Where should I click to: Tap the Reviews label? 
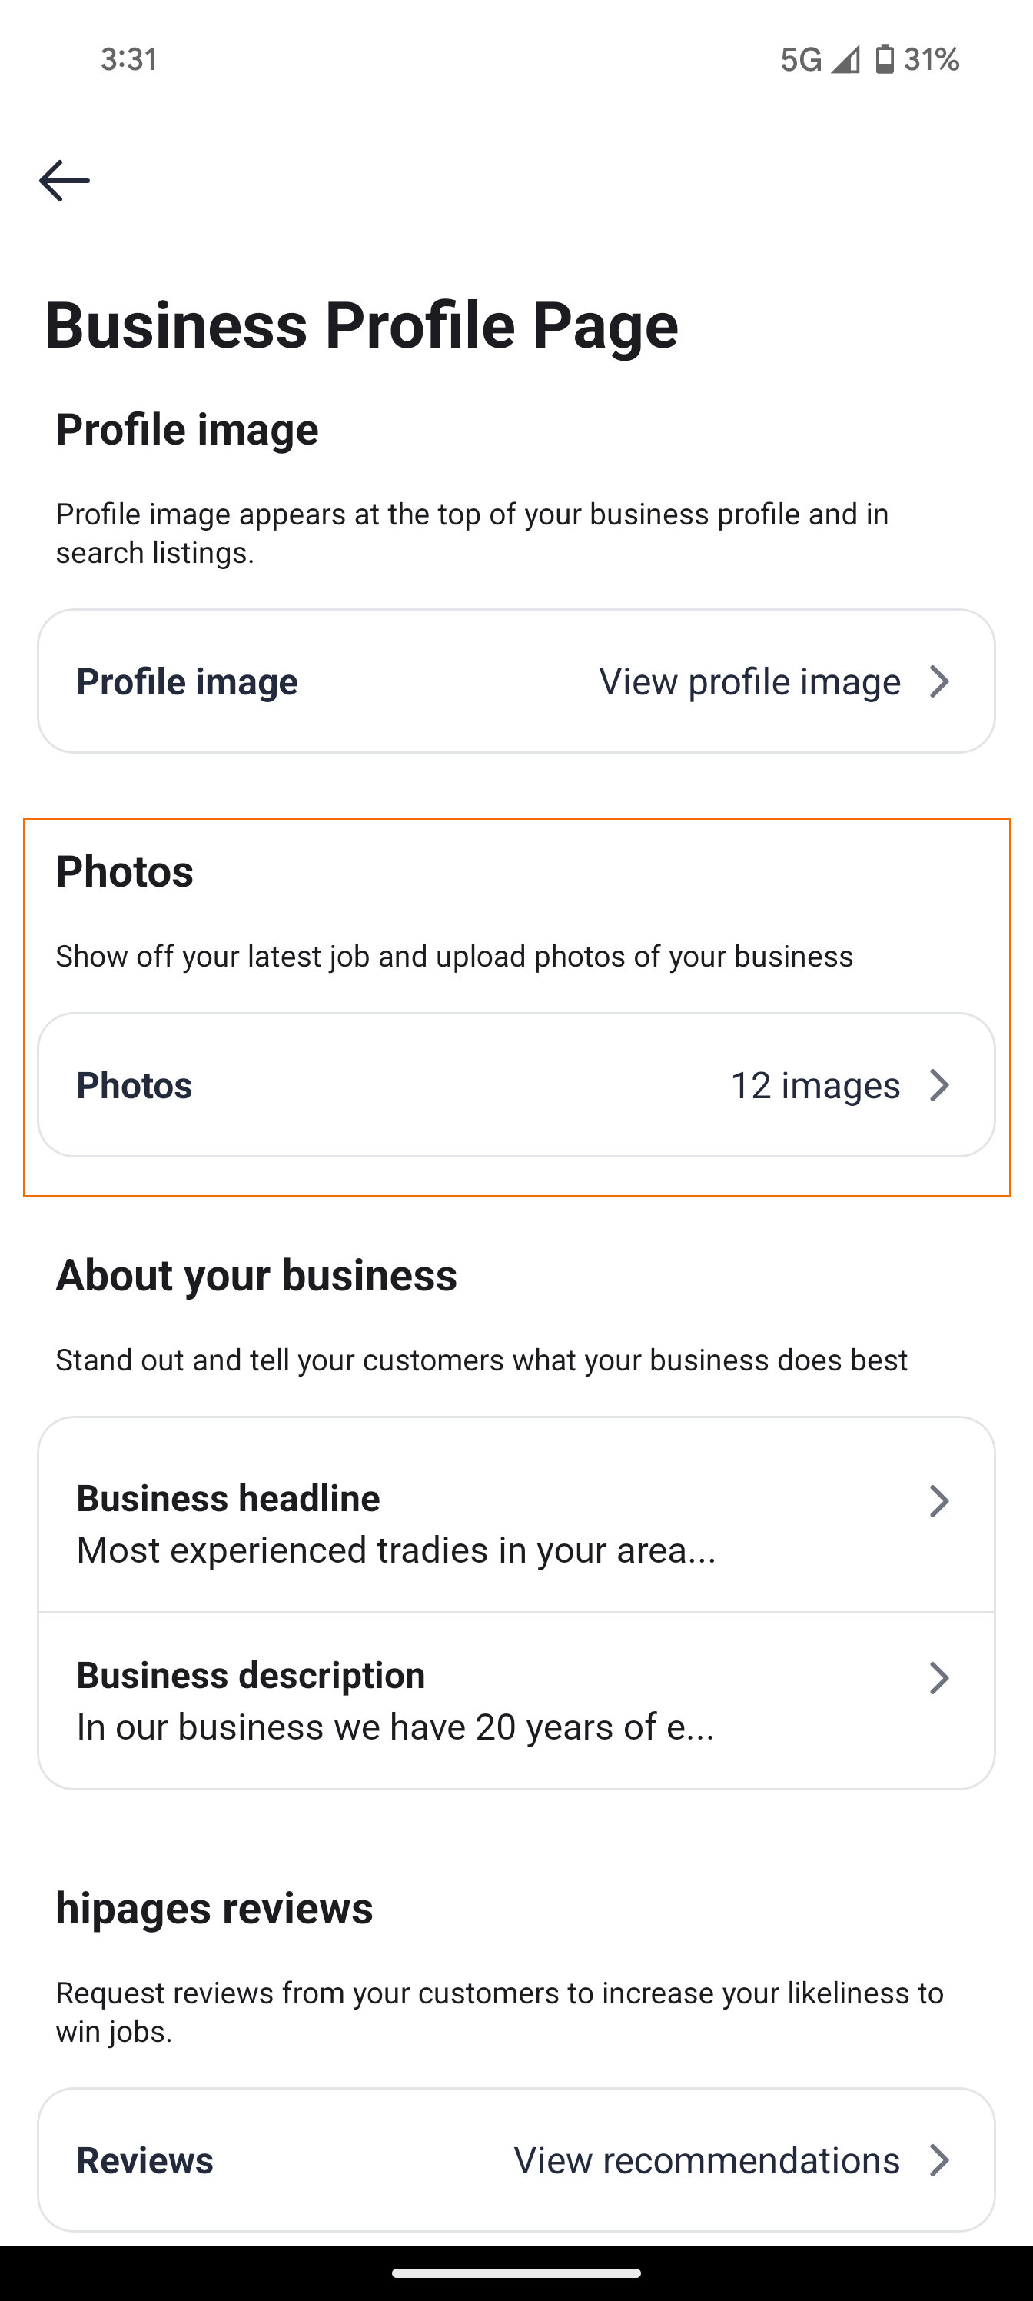point(144,2159)
